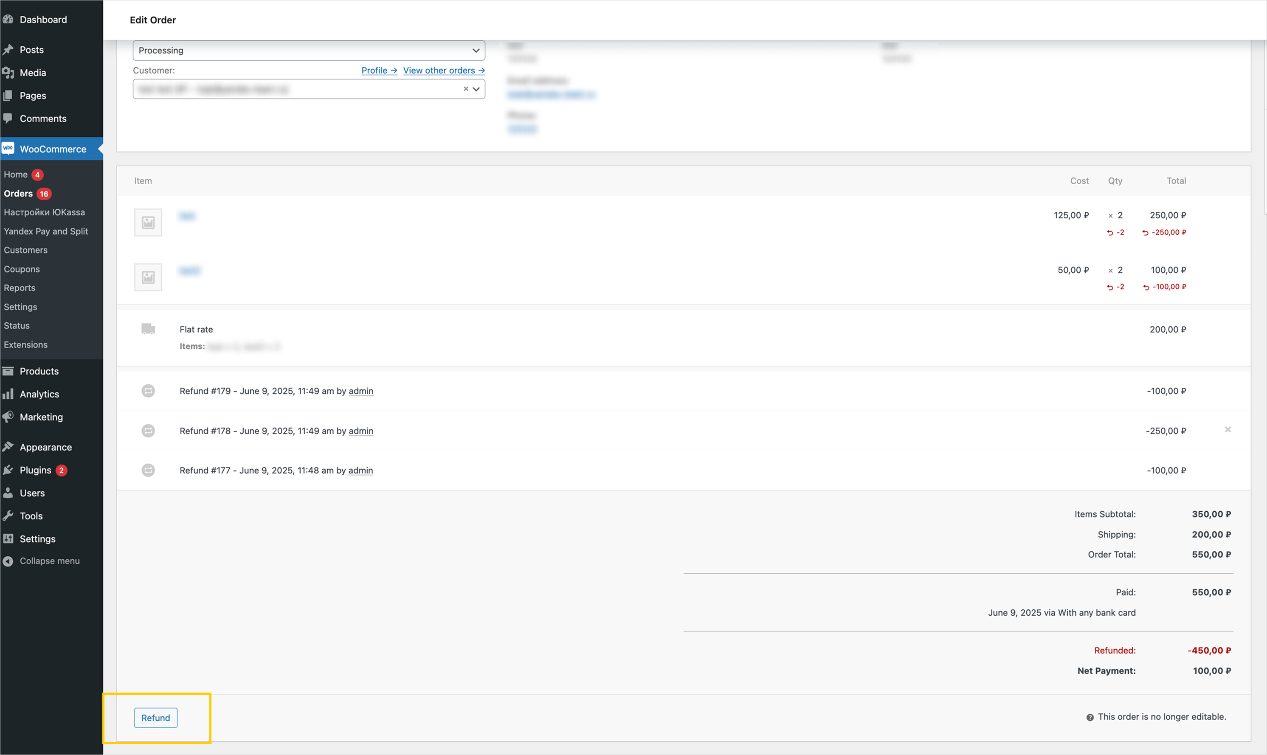Screen dimensions: 1267x755
Task: Open Orders in WooCommerce submenu
Action: (18, 193)
